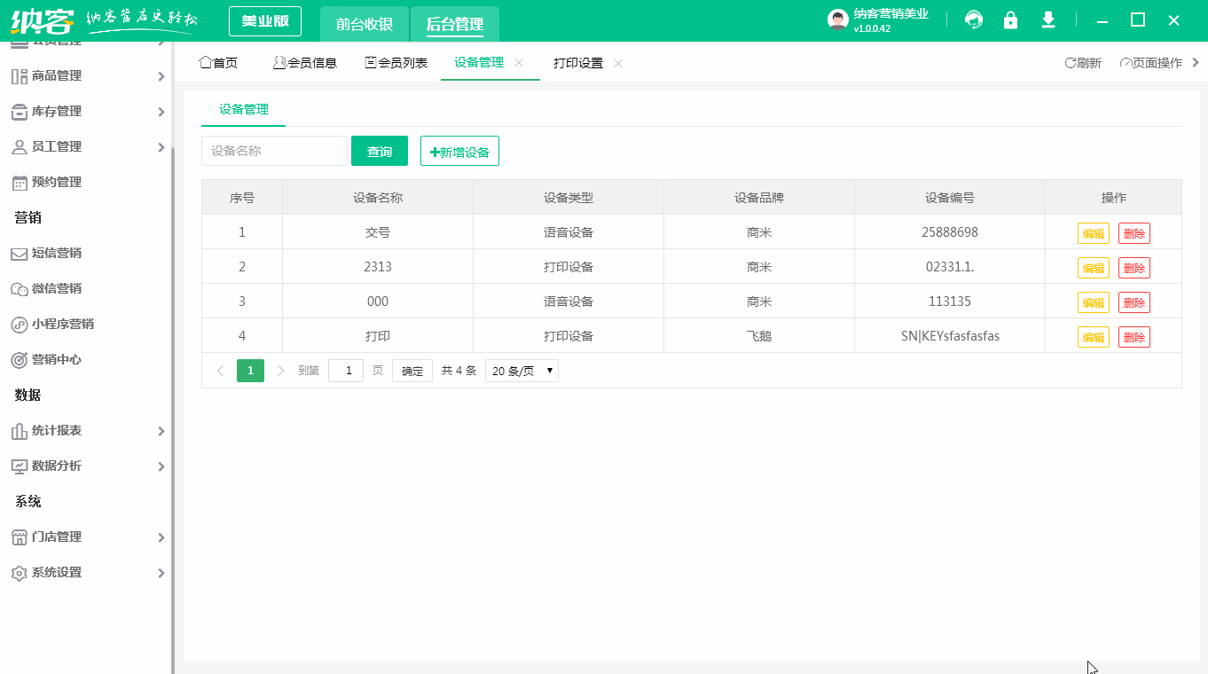Click the download icon in the title bar
The width and height of the screenshot is (1208, 674).
click(x=1048, y=19)
